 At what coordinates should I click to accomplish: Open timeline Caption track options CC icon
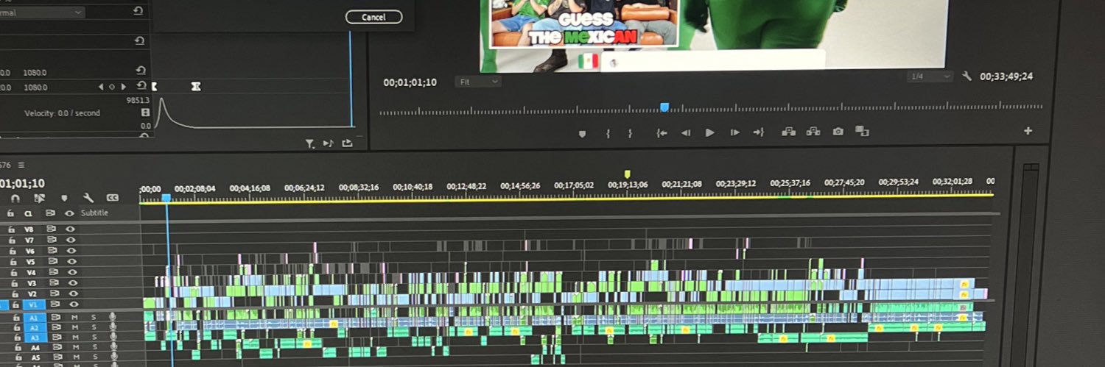click(x=113, y=198)
